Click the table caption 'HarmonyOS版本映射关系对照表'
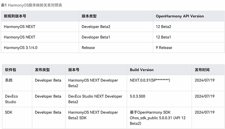The height and width of the screenshot is (129, 225). [x=35, y=5]
